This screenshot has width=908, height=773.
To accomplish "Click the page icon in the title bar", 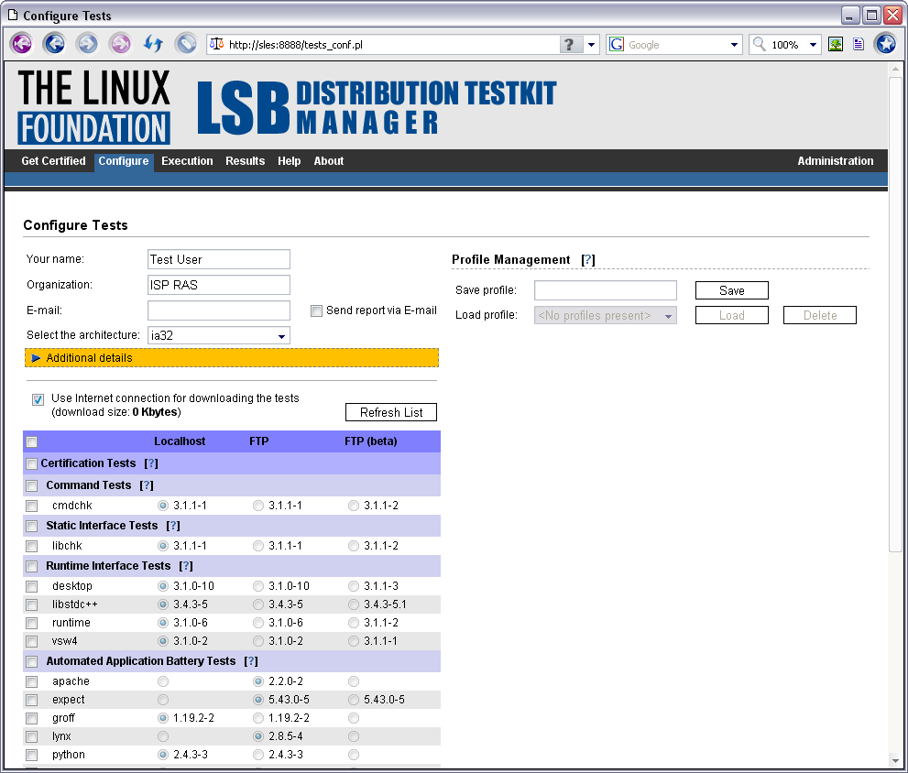I will click(13, 15).
